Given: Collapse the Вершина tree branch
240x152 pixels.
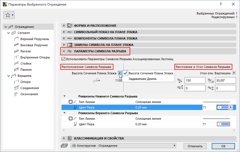Looking at the screenshot, I should click(x=9, y=76).
